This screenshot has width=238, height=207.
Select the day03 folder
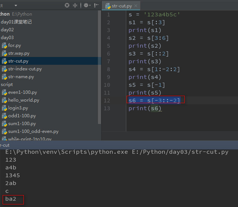7,38
